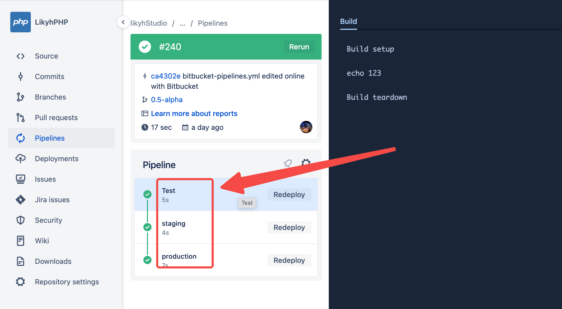Open Jira issues diamond icon

(21, 200)
